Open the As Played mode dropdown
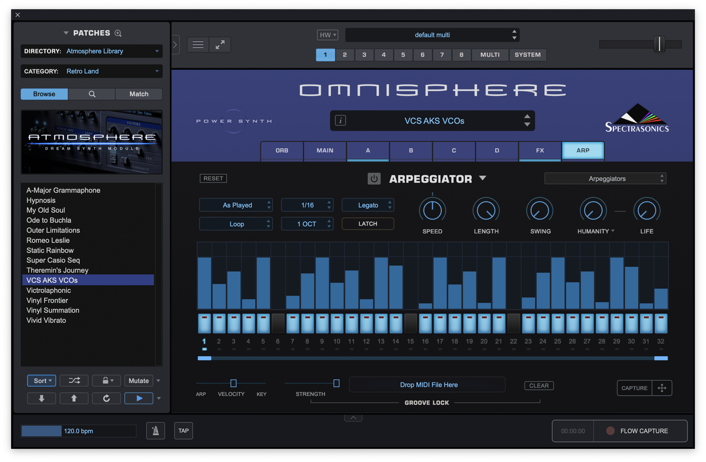Screen dimensions: 706x462 tap(236, 205)
